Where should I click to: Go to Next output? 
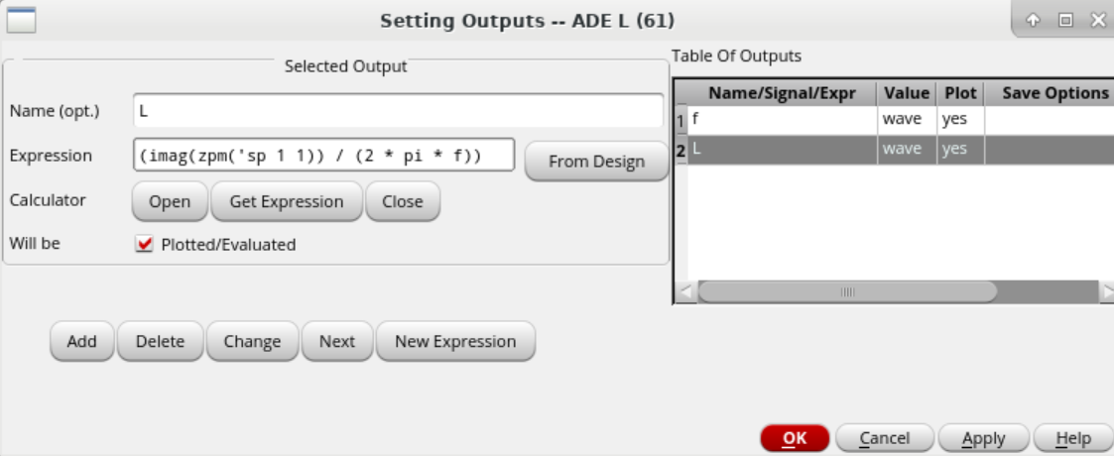point(336,341)
